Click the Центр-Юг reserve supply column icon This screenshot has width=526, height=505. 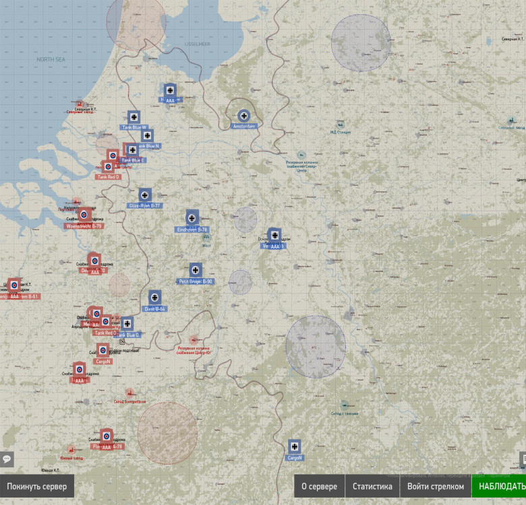194,340
